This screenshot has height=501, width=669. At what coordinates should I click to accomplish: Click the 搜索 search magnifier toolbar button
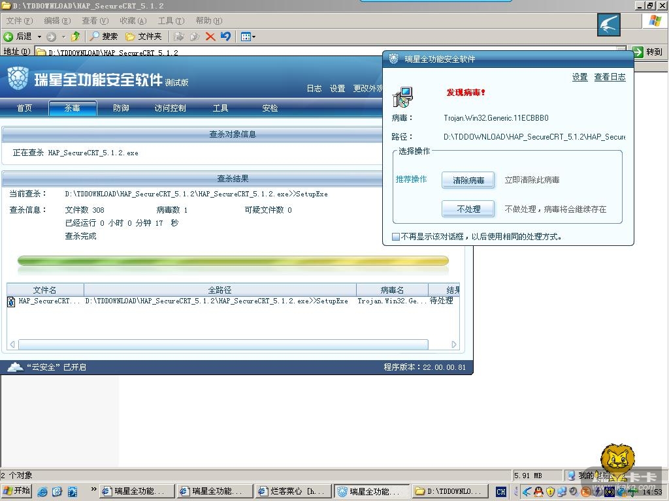103,37
